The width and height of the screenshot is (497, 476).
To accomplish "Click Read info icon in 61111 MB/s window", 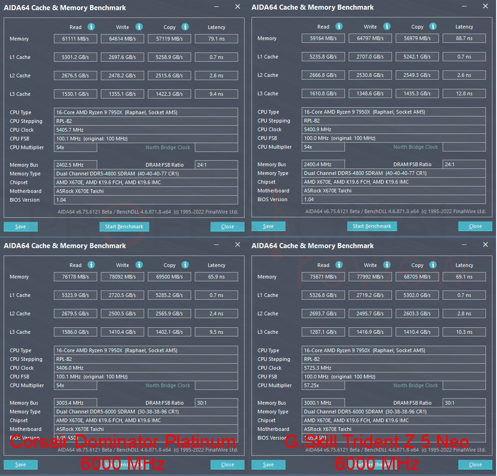I will point(91,27).
